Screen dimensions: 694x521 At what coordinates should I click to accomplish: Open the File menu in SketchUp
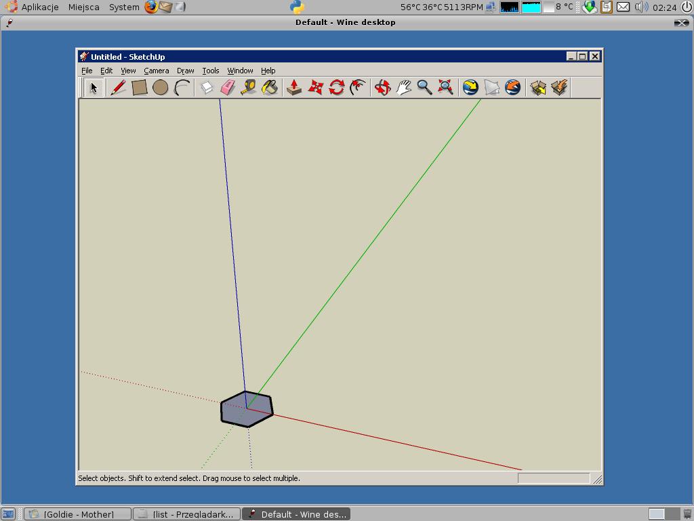pos(87,71)
